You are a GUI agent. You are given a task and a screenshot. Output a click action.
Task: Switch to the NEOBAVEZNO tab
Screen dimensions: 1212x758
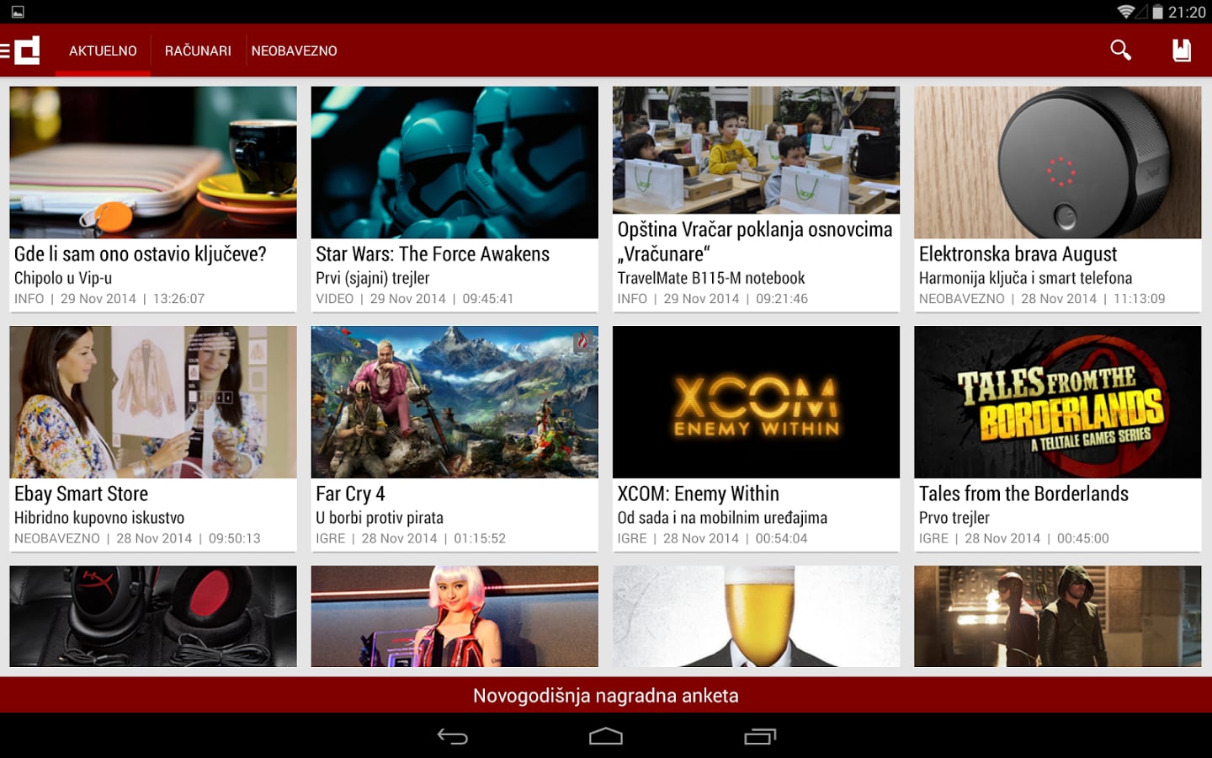pos(294,51)
